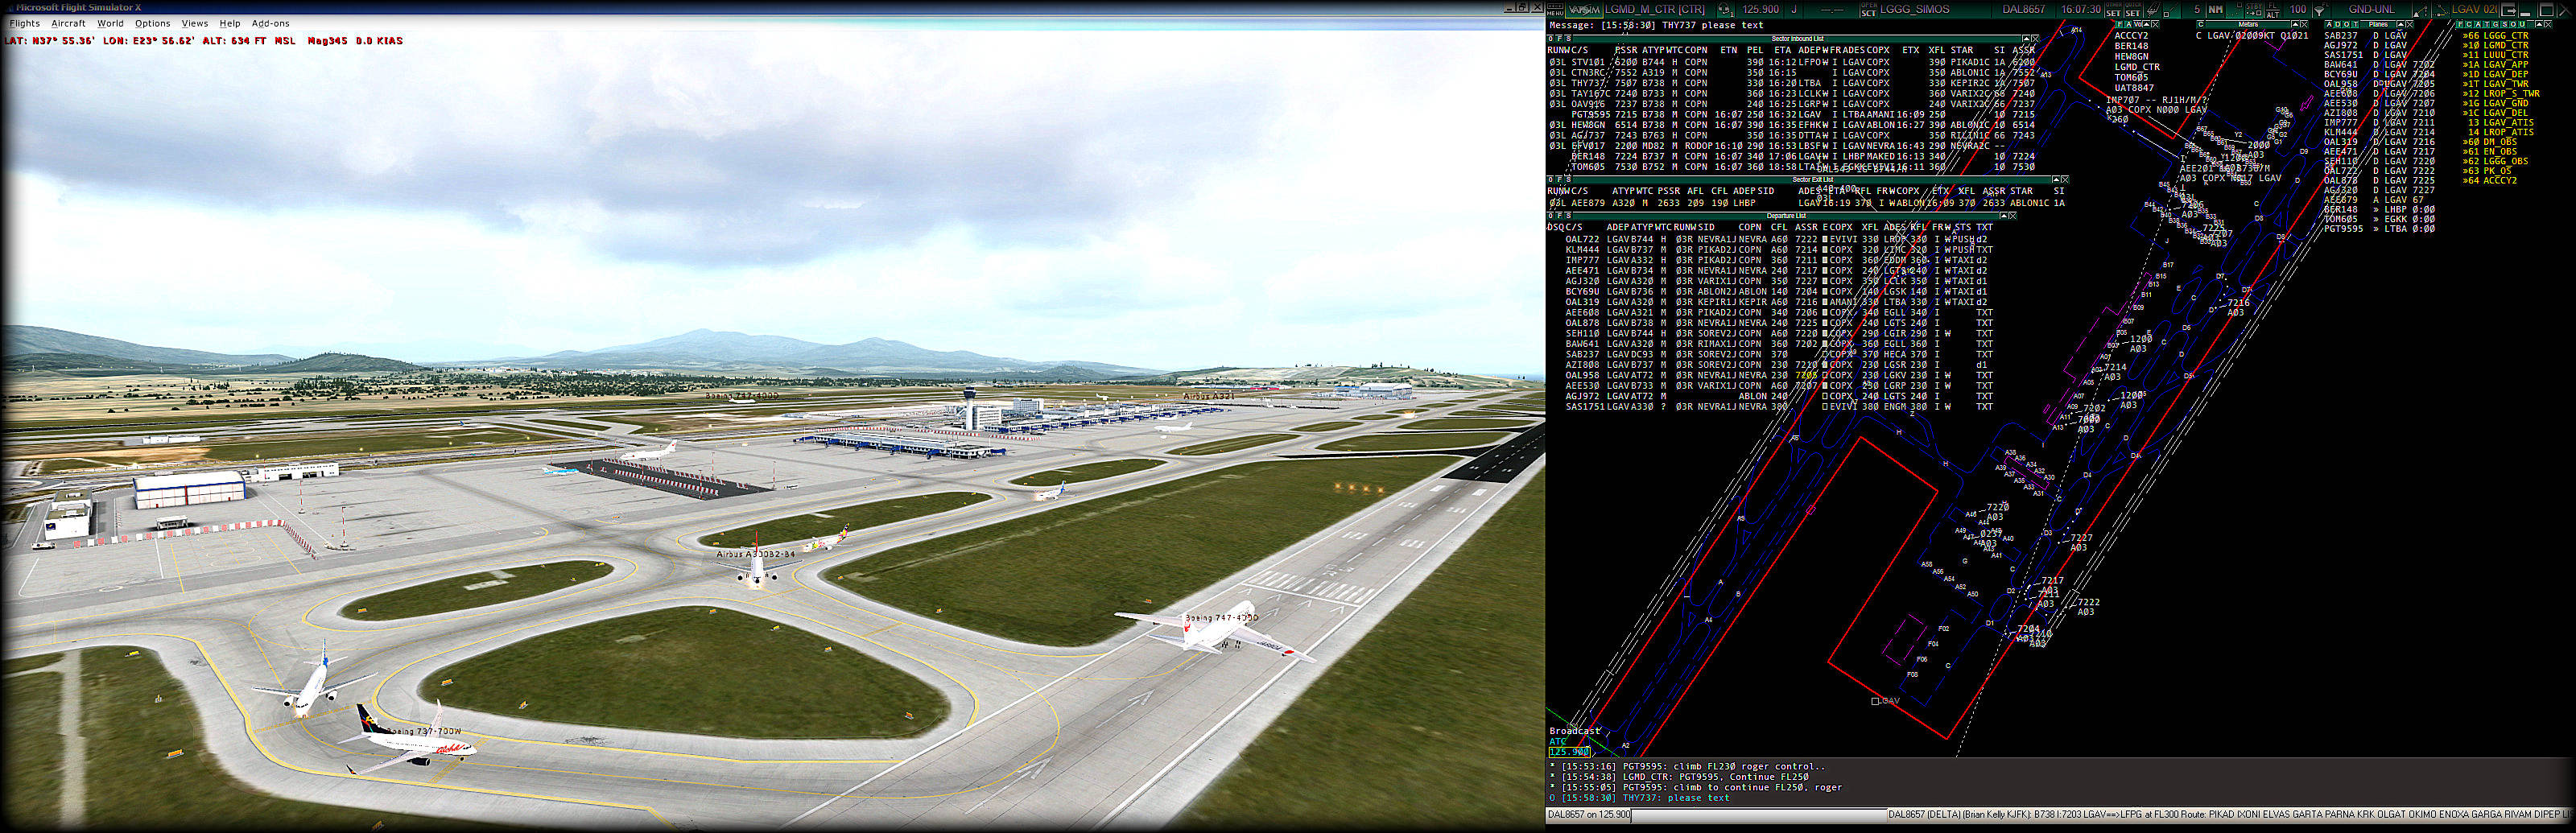Open the Add-ons menu in Flight Simulator
This screenshot has width=2576, height=833.
tap(270, 23)
